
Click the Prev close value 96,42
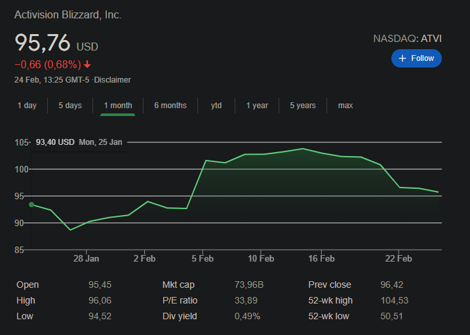tap(392, 285)
